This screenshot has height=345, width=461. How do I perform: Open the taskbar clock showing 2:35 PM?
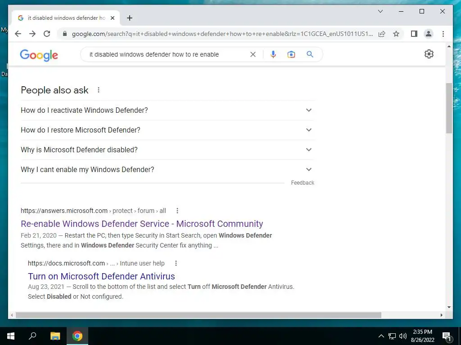(422, 336)
